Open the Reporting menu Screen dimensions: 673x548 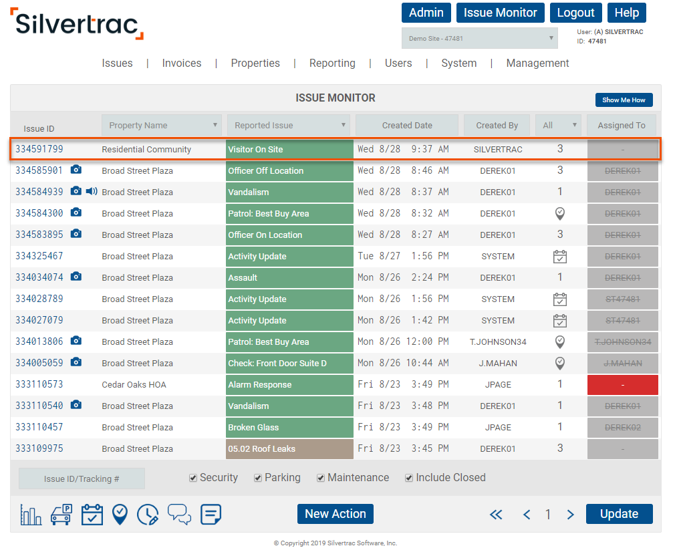[332, 63]
